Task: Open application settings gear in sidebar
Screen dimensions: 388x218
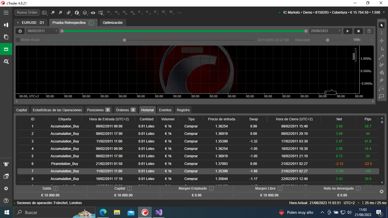Action: [6, 188]
